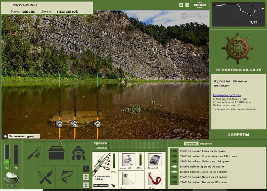This screenshot has height=191, width=267.
Task: Click the groundbait cauldron pot
Action: tap(12, 179)
